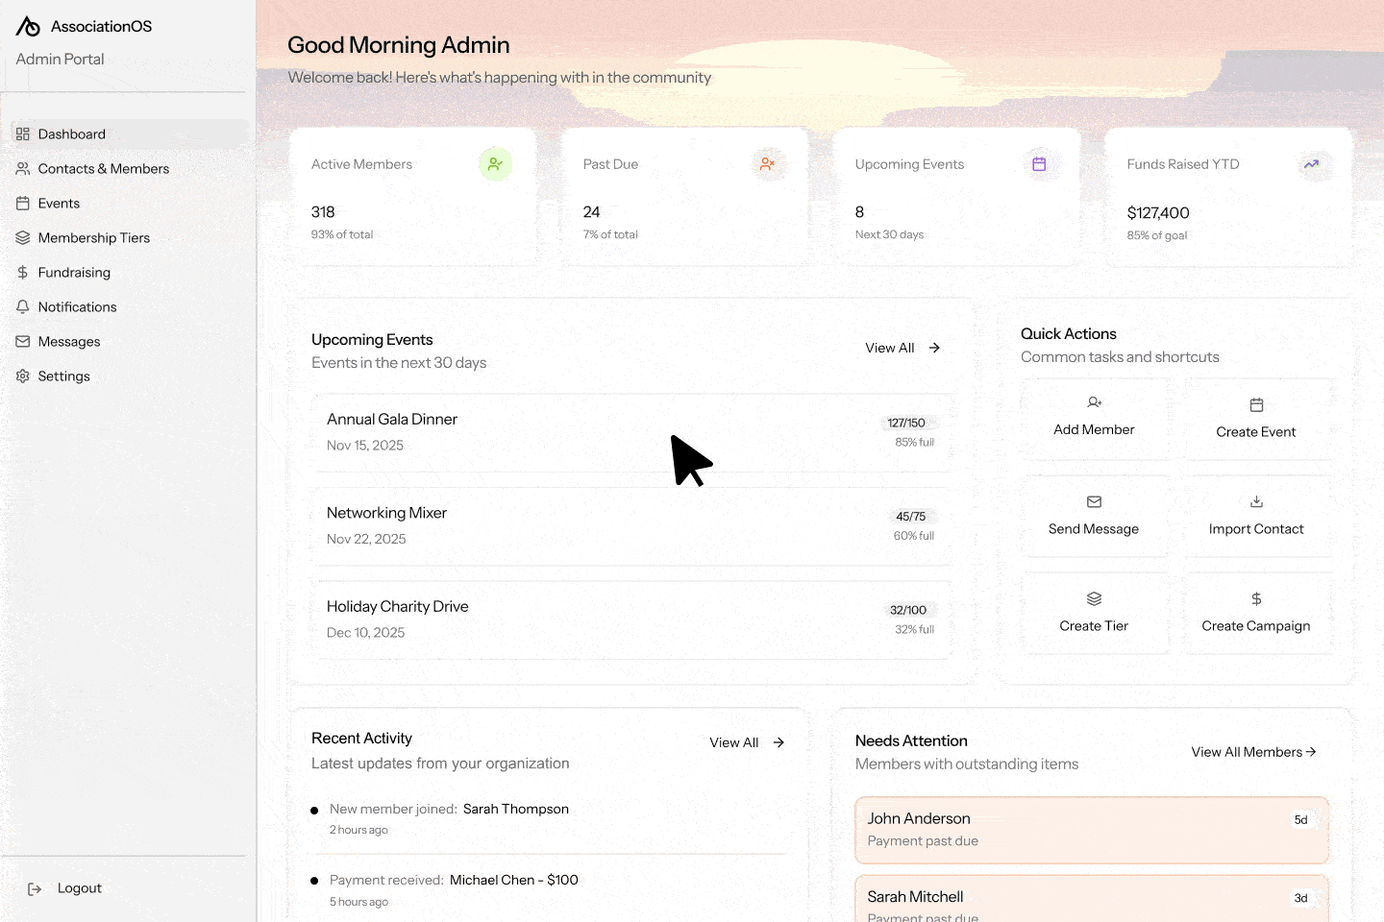Screen dimensions: 1384x922
Task: Open the Contacts & Members section
Action: 103,168
